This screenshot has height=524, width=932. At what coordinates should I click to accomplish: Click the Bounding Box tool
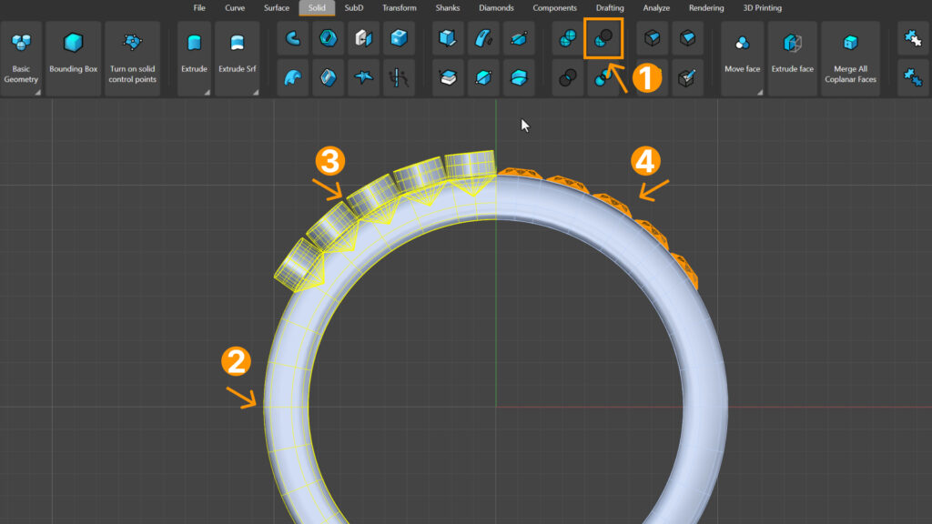[73, 58]
